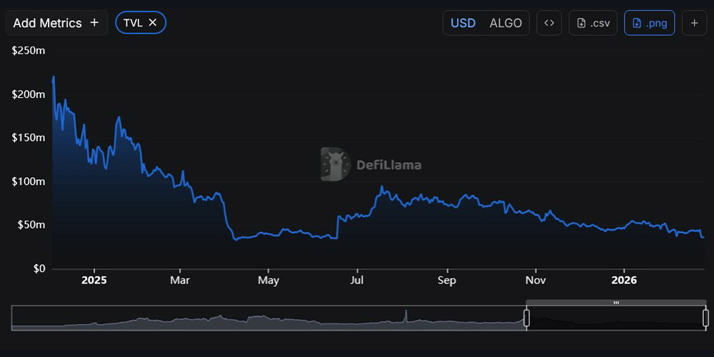
Task: Download chart data as .csv
Action: (x=593, y=23)
